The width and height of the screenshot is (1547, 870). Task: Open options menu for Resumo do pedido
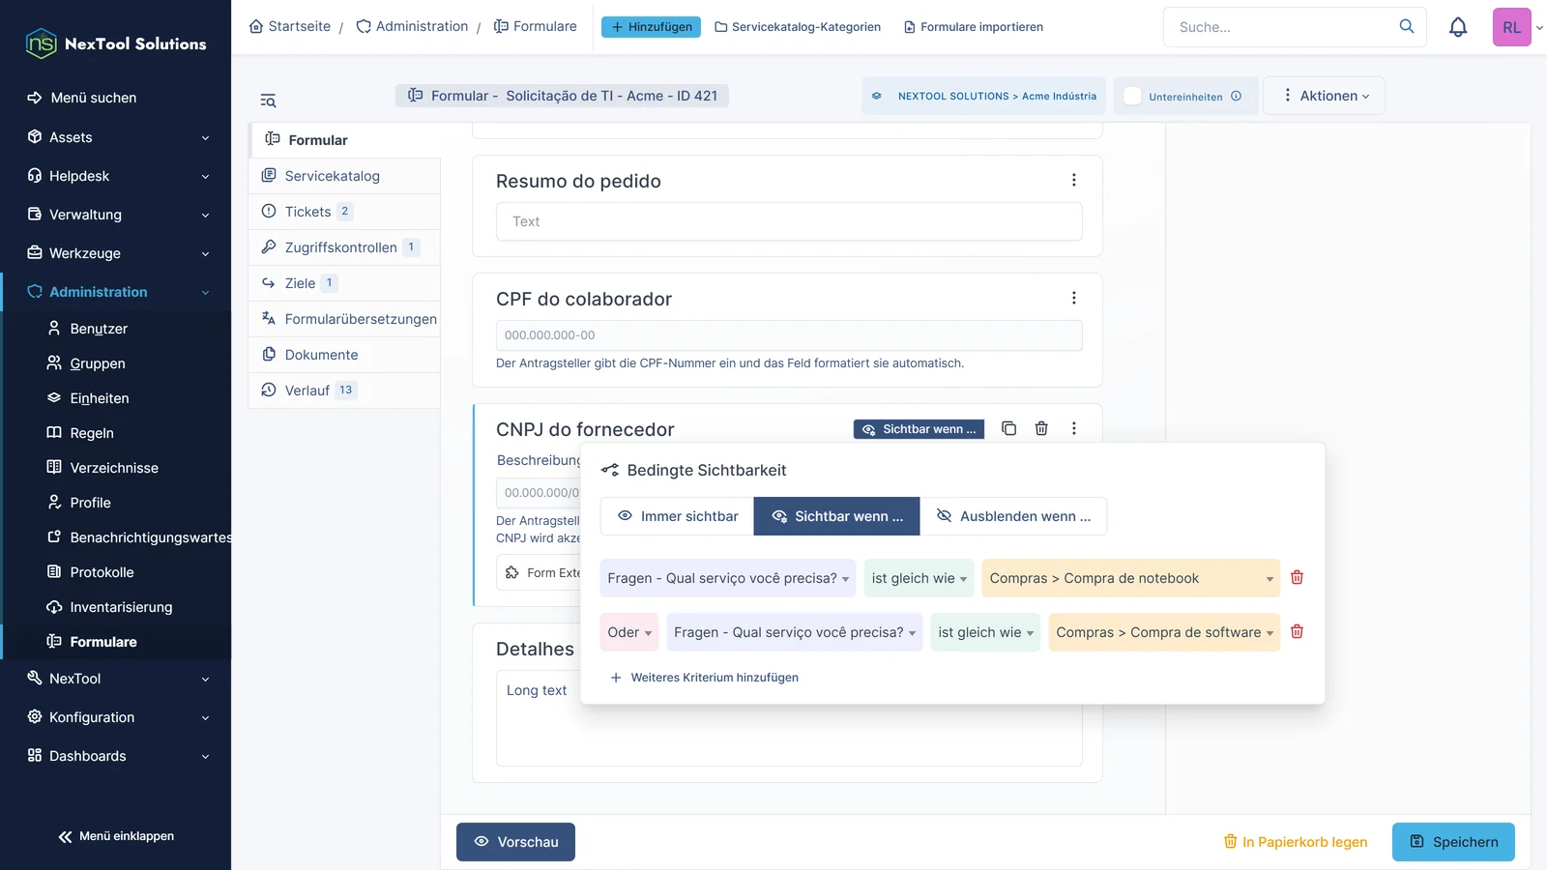[x=1074, y=180]
